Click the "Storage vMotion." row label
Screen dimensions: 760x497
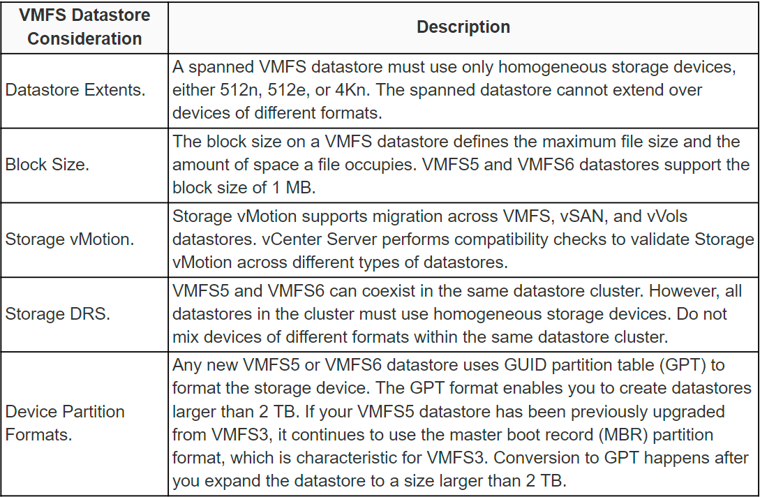point(68,239)
